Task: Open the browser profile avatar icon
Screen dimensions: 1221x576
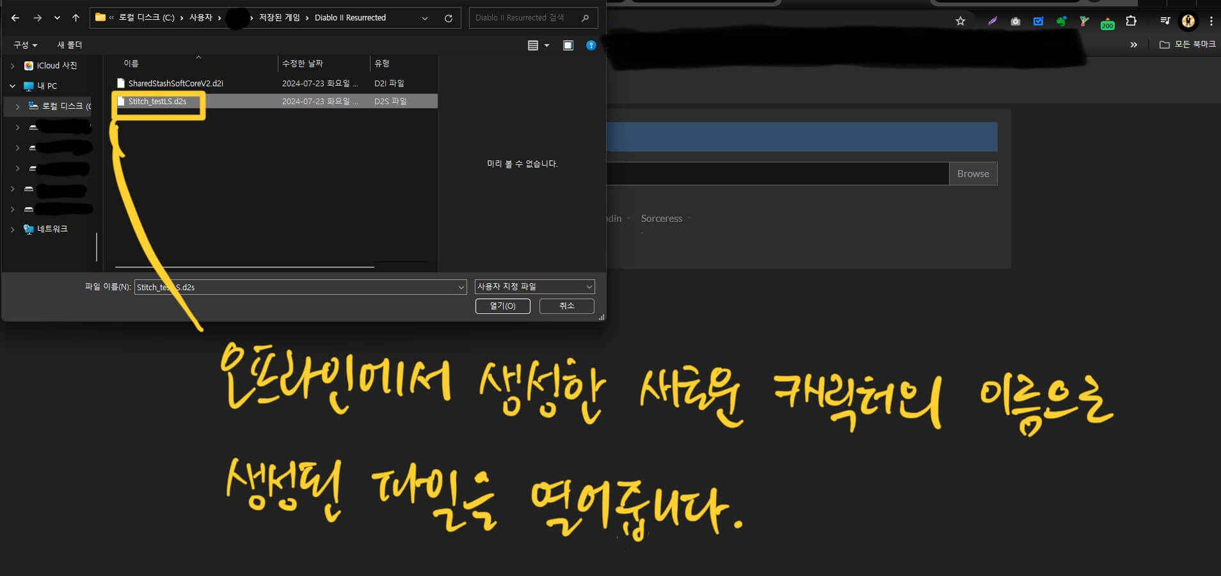Action: click(1188, 21)
